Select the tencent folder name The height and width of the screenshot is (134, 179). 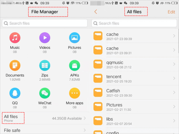click(x=114, y=77)
